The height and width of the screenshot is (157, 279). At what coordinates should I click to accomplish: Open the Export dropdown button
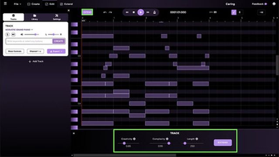click(x=56, y=51)
